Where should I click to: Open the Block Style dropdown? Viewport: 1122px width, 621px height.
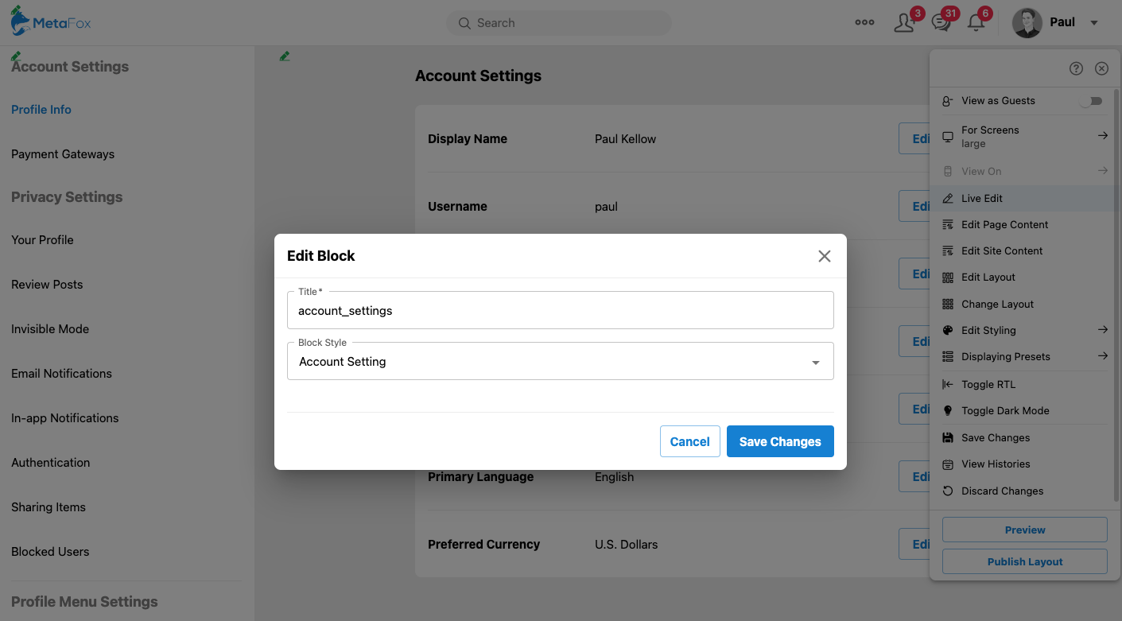[560, 362]
